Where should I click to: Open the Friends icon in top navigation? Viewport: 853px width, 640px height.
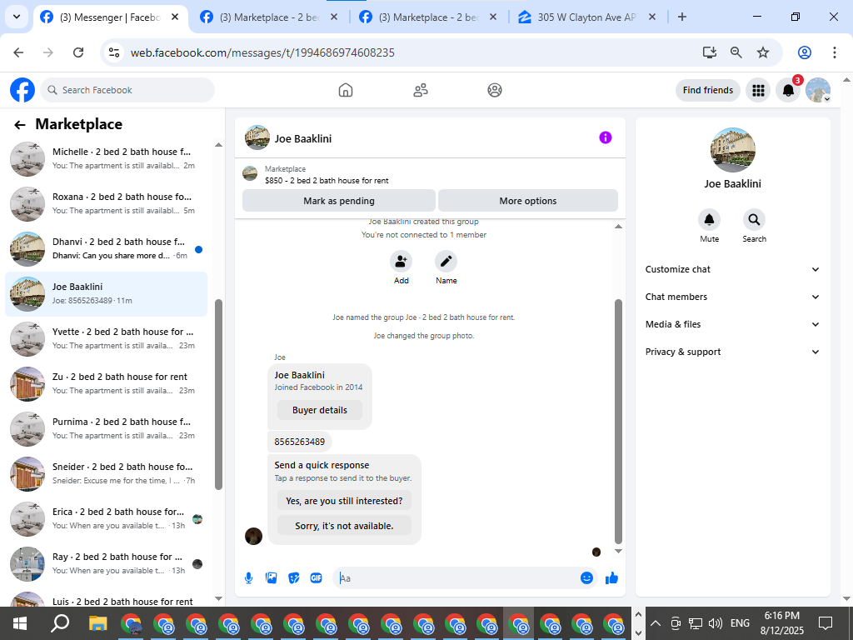421,90
